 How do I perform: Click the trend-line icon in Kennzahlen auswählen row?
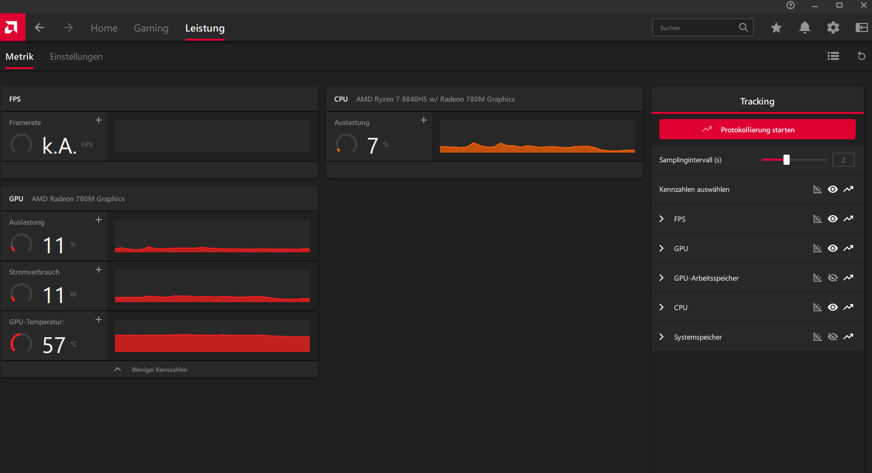(848, 189)
